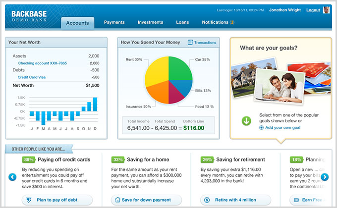Click the 26% badge for saving for retirement

click(207, 159)
